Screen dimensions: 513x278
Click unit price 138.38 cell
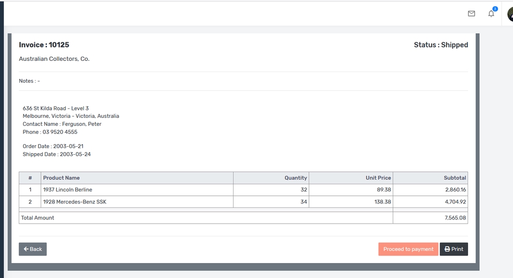(351, 202)
